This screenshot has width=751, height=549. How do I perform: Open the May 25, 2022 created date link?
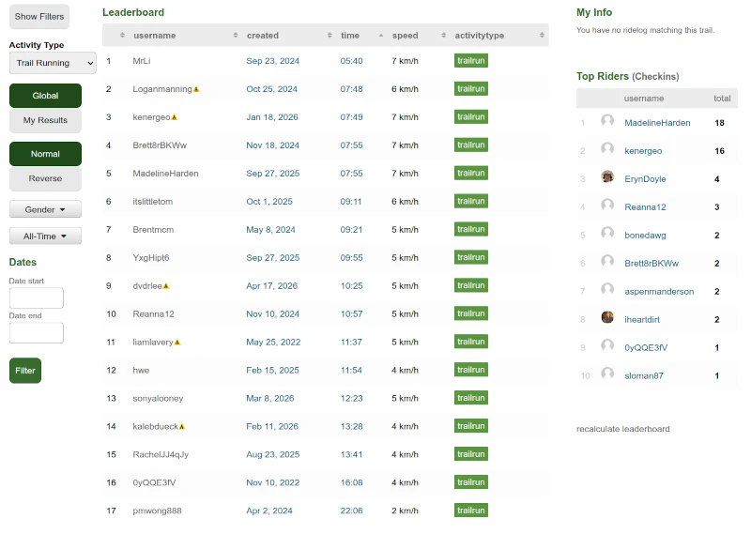[x=273, y=343]
